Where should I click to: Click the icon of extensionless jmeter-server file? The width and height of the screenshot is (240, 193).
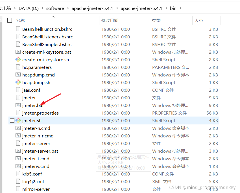pyautogui.click(x=18, y=143)
